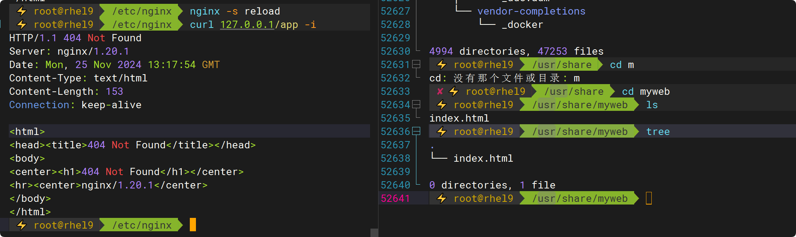Viewport: 796px width, 237px height.
Task: Select the Date header line
Action: pos(114,65)
